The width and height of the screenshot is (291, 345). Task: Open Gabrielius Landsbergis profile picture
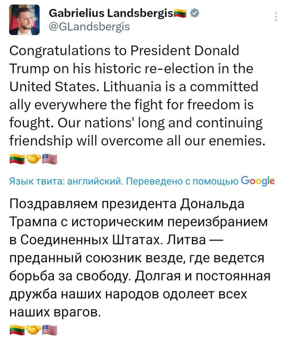[x=24, y=19]
